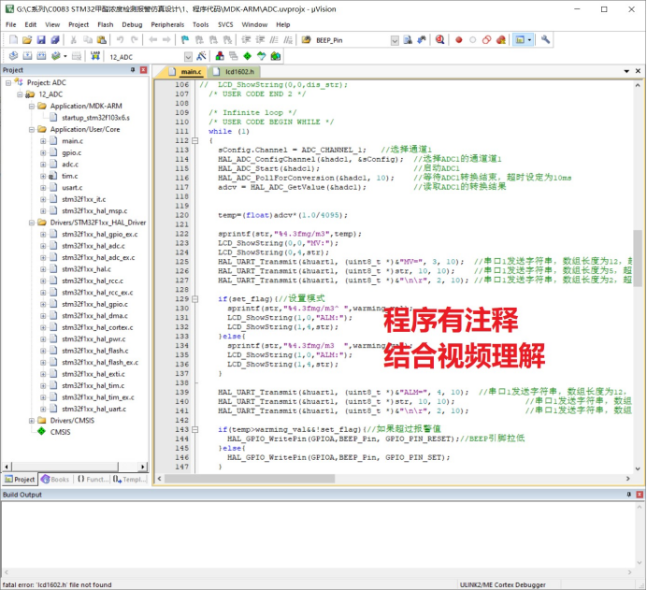
Task: Expand main.c in the project tree
Action: point(43,141)
